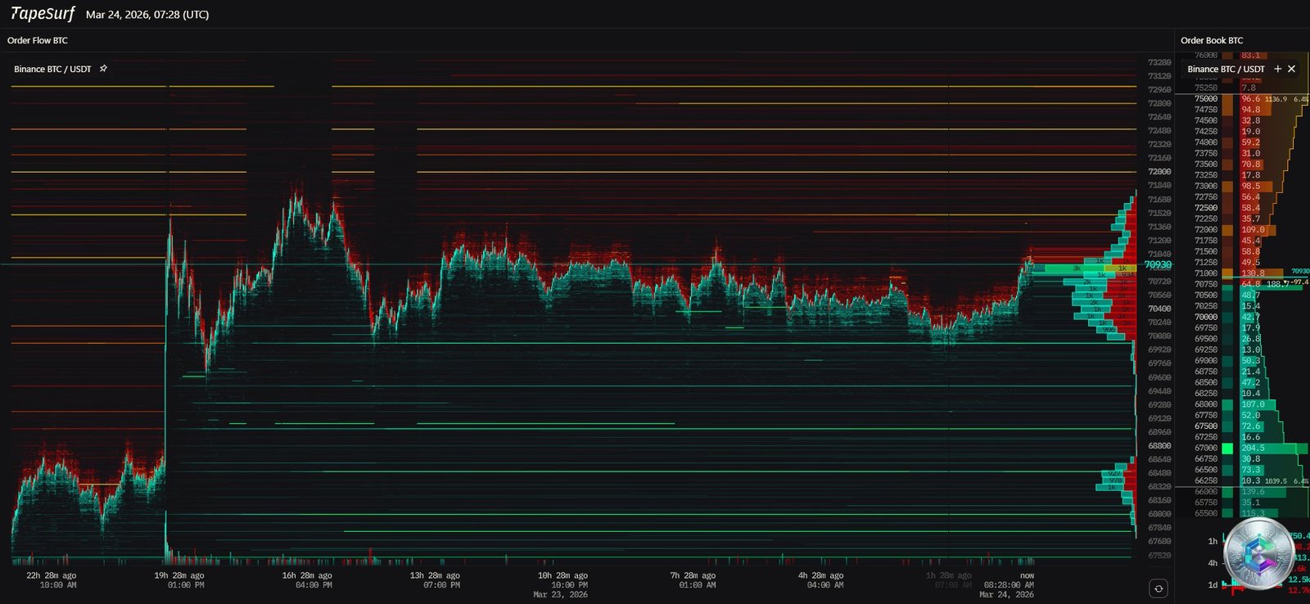Click the chart refresh icon button

point(1159,588)
